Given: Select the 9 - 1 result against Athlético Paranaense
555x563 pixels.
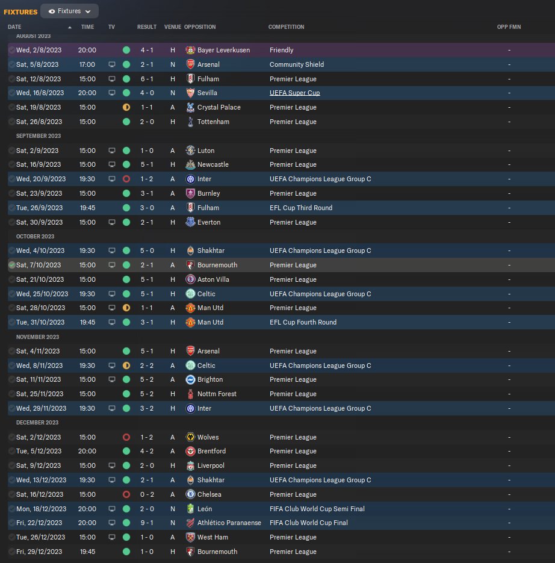Looking at the screenshot, I should 147,523.
